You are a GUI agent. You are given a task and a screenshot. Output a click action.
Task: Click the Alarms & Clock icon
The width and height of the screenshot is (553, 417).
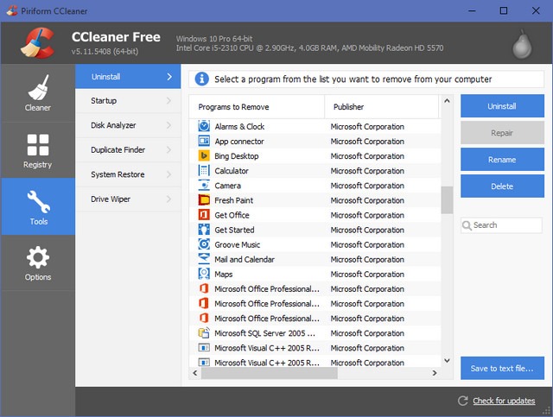pyautogui.click(x=204, y=126)
